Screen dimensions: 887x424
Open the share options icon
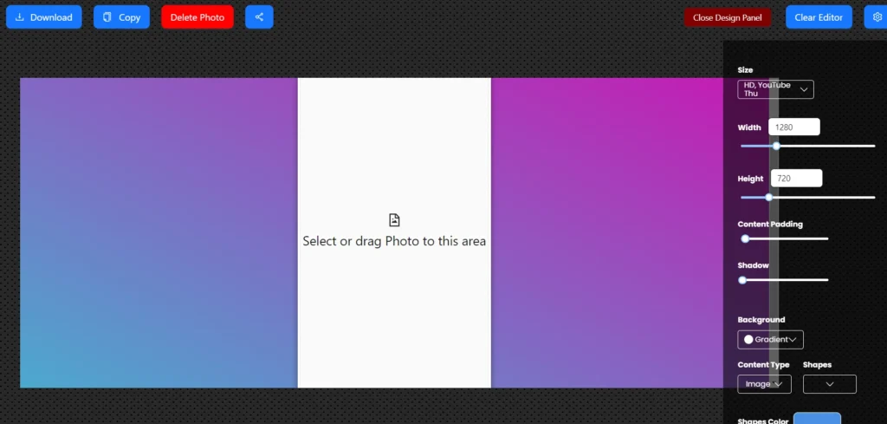click(259, 17)
